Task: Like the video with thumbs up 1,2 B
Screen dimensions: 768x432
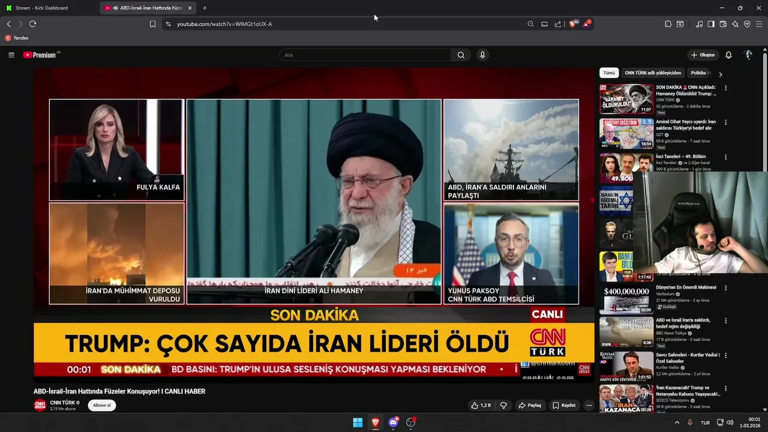Action: (x=481, y=406)
